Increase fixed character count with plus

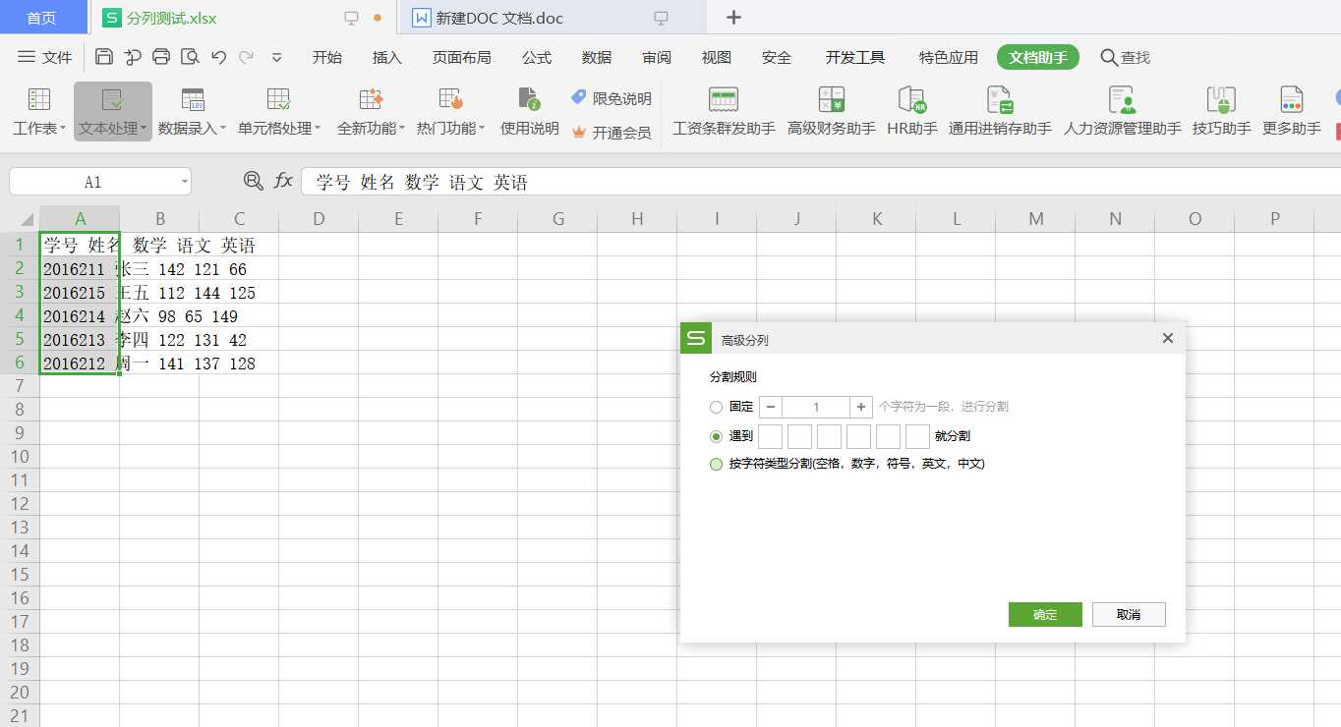[x=861, y=407]
